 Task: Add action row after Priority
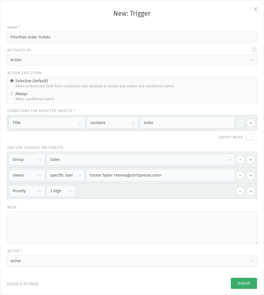point(251,191)
